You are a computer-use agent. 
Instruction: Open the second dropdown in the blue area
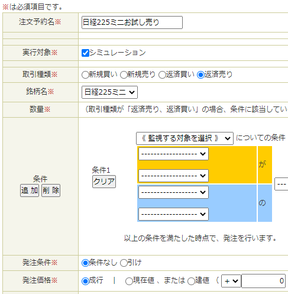pos(173,214)
